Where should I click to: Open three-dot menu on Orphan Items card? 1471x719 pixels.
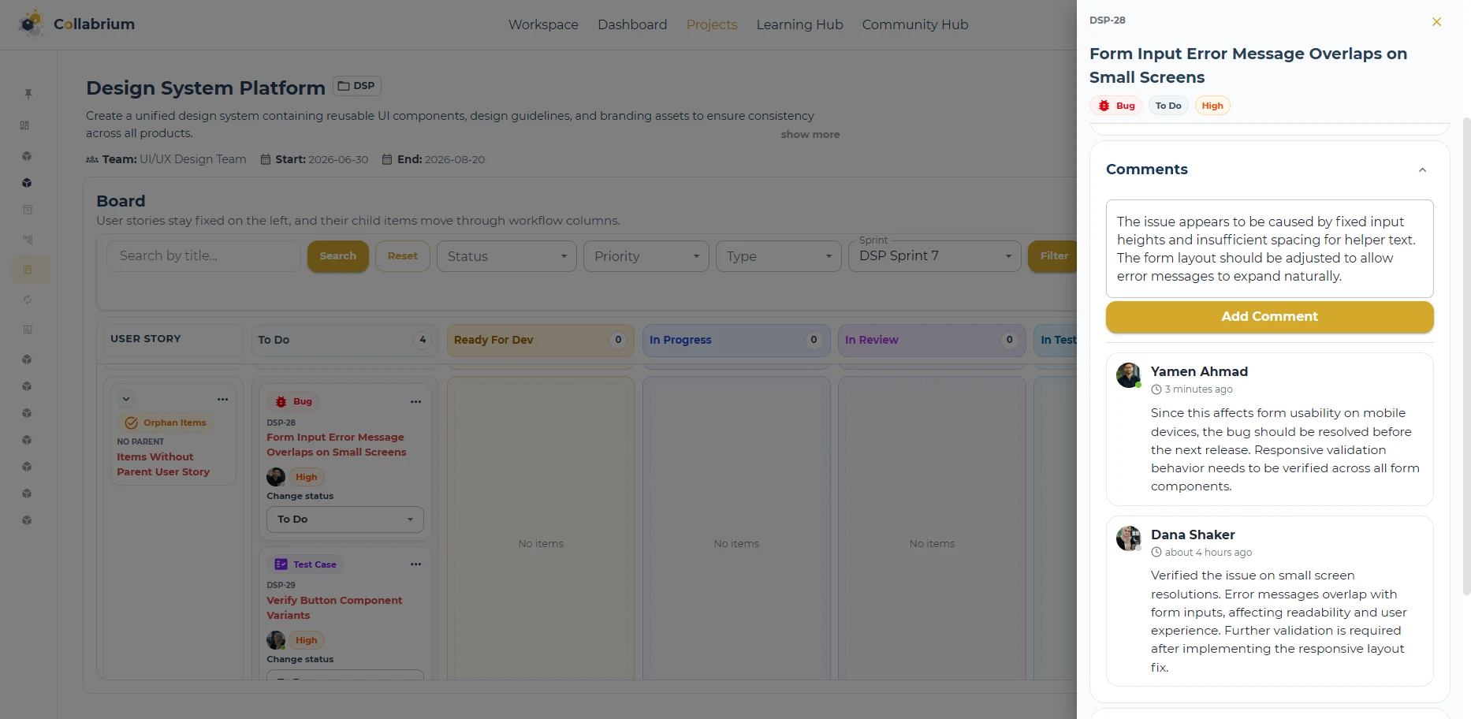pyautogui.click(x=222, y=400)
